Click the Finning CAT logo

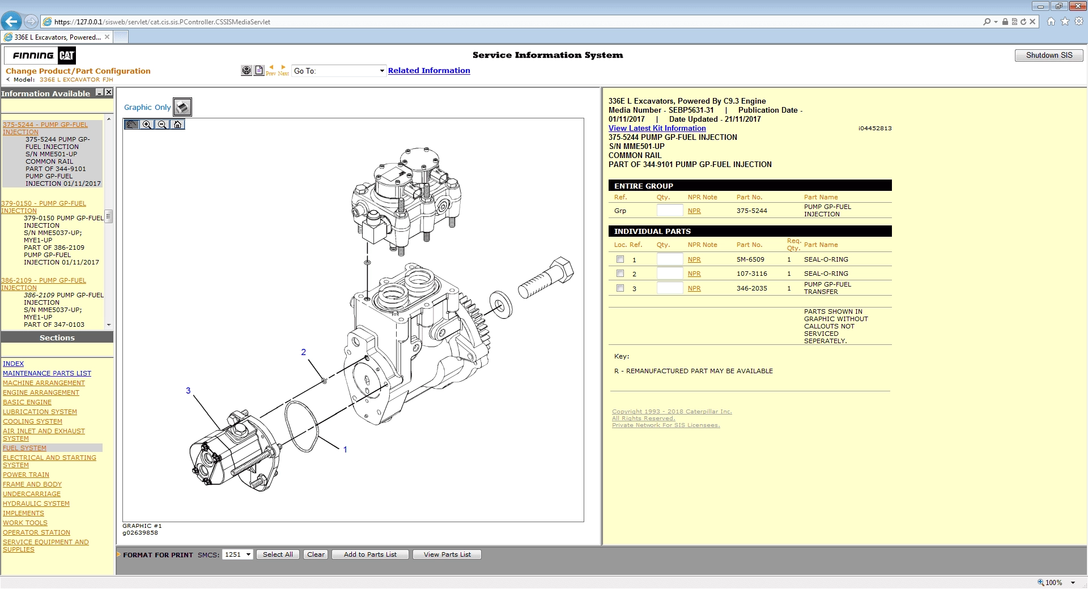(x=40, y=56)
